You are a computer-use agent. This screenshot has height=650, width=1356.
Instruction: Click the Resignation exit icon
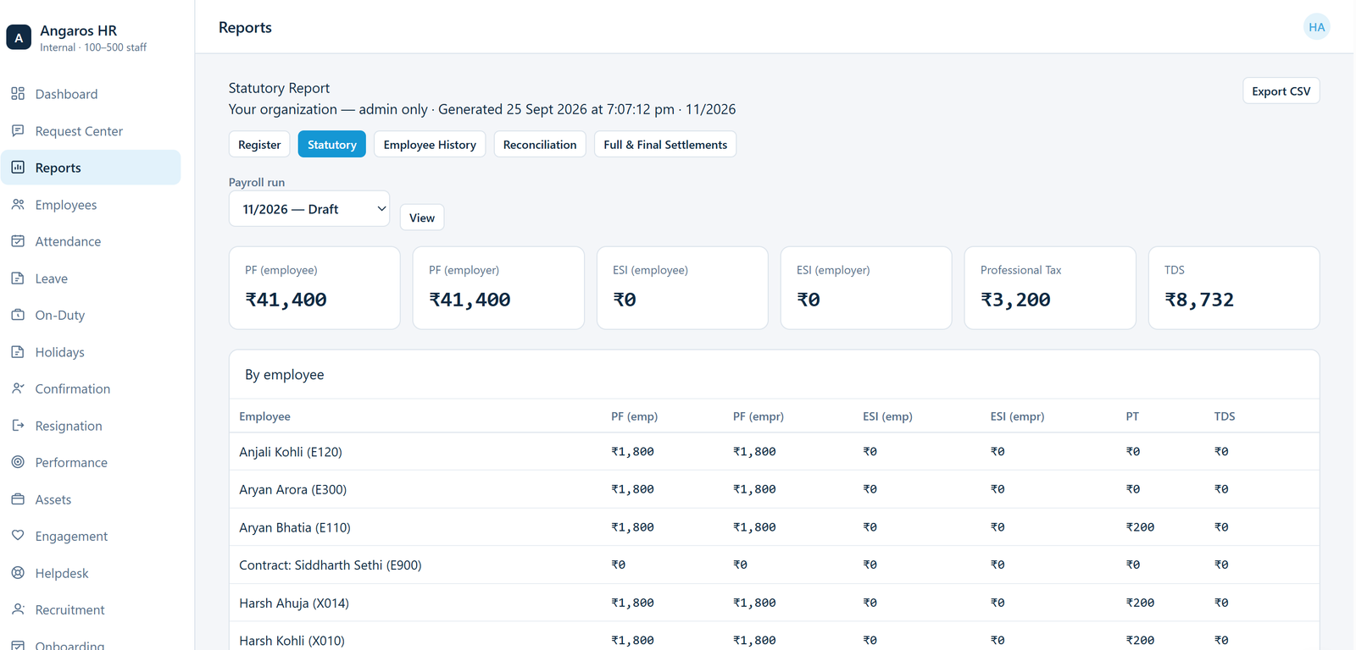[18, 426]
